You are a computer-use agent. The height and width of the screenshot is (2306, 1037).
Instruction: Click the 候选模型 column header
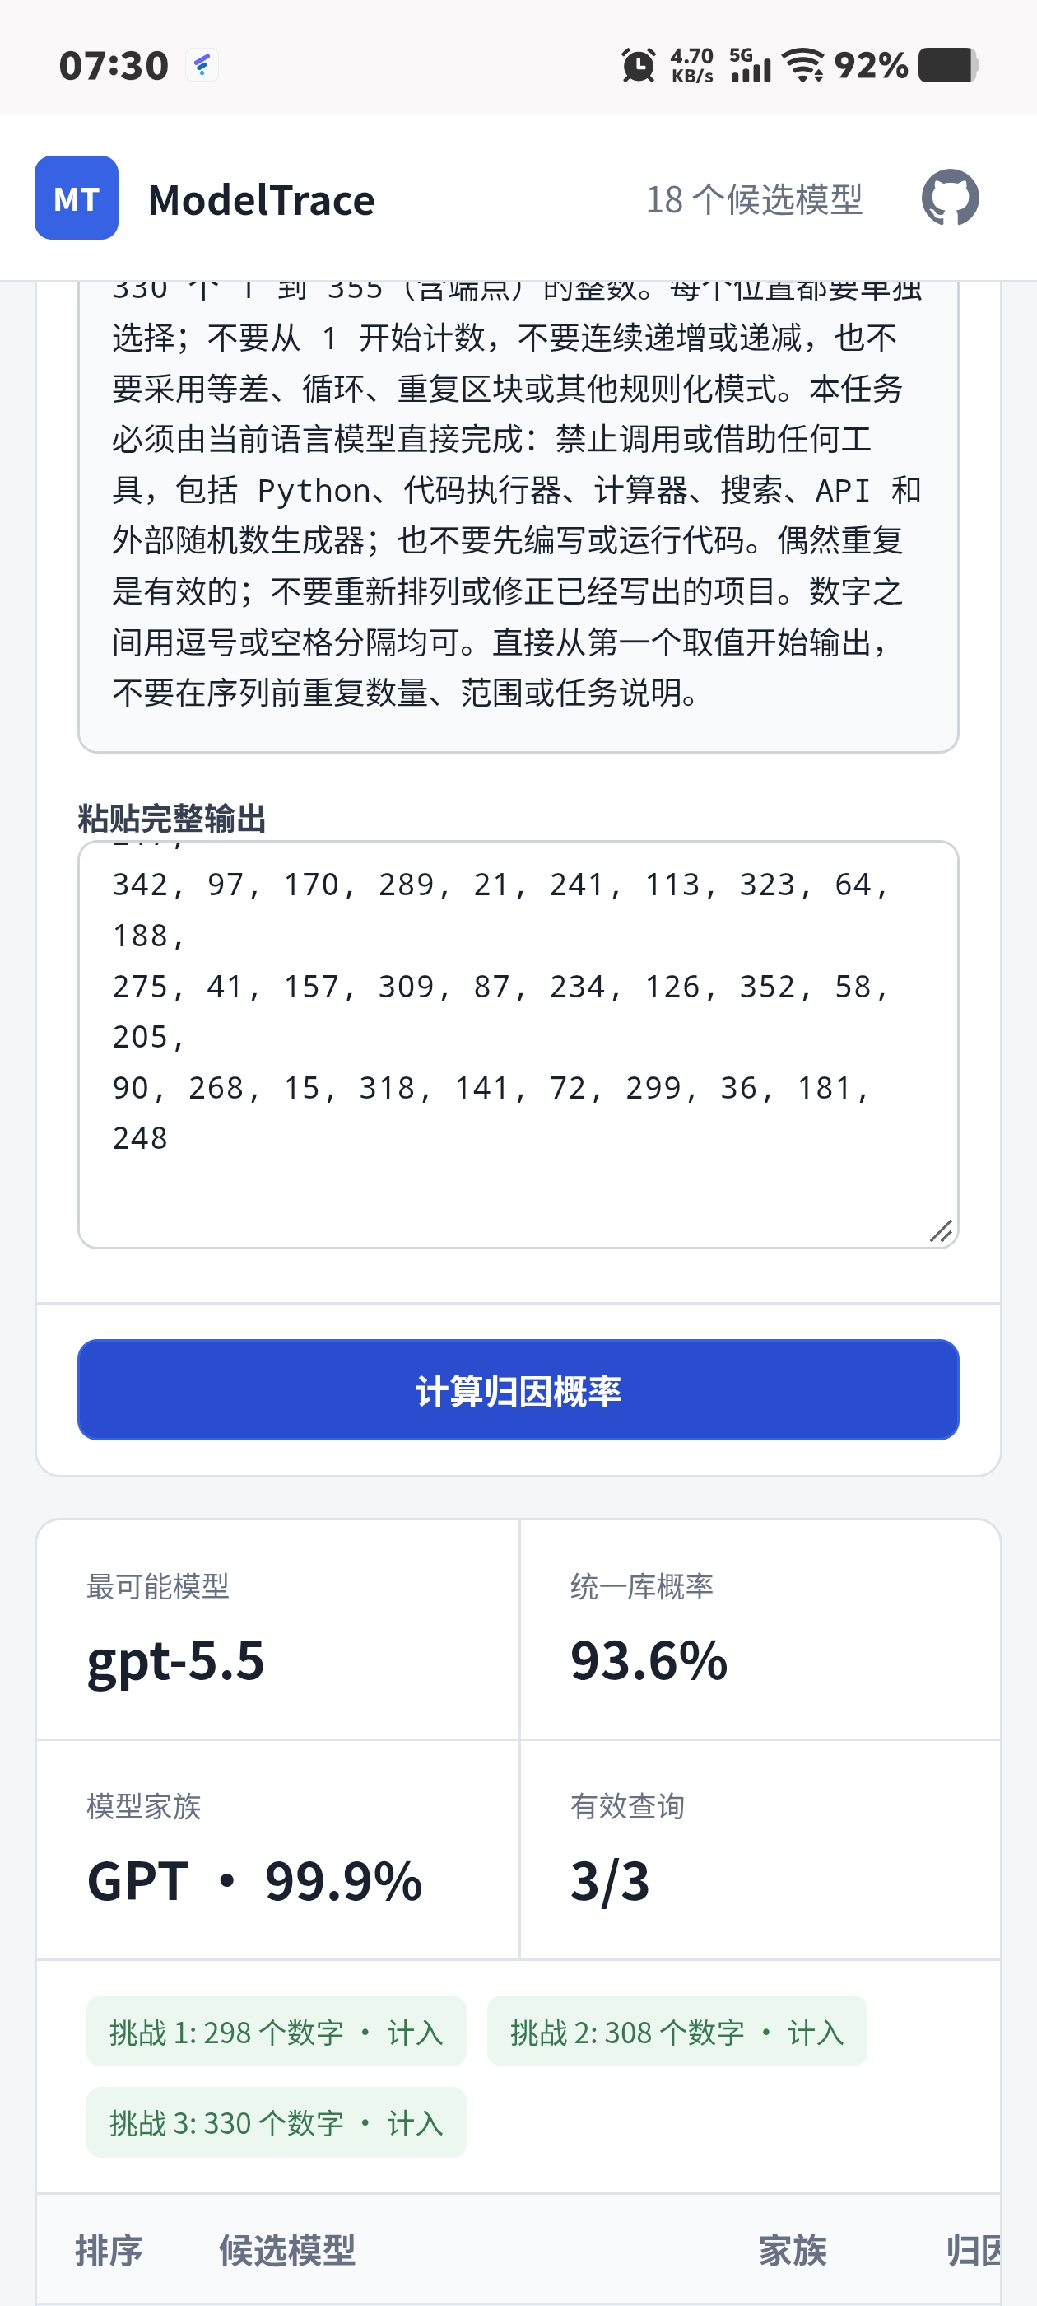click(x=287, y=2250)
